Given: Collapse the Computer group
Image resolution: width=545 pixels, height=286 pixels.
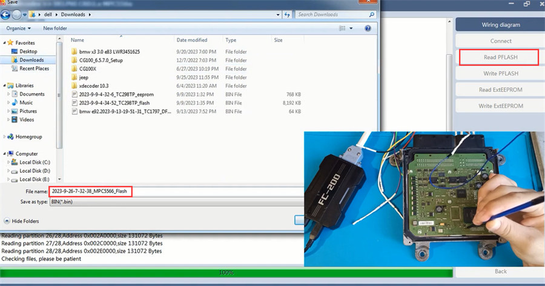Looking at the screenshot, I should 4,154.
